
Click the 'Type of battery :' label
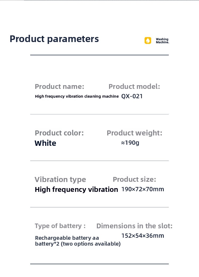tap(60, 226)
